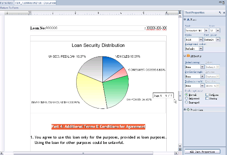The width and height of the screenshot is (227, 155).
Task: Click the All Text Properties button
Action: click(202, 152)
